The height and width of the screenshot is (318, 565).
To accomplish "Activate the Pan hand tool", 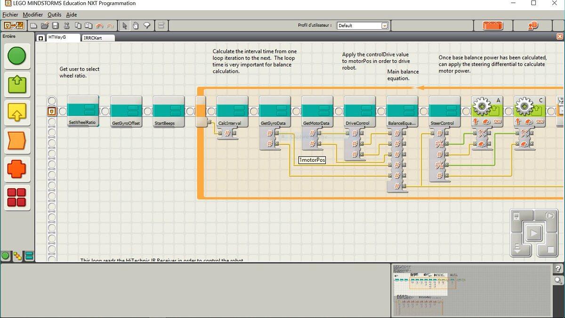I will click(x=136, y=25).
